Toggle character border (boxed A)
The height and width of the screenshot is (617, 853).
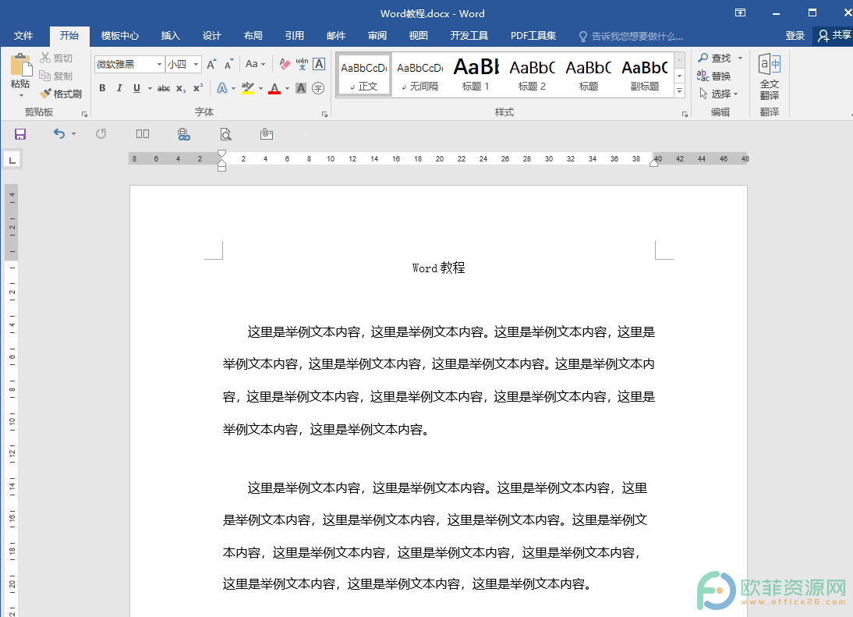(319, 64)
